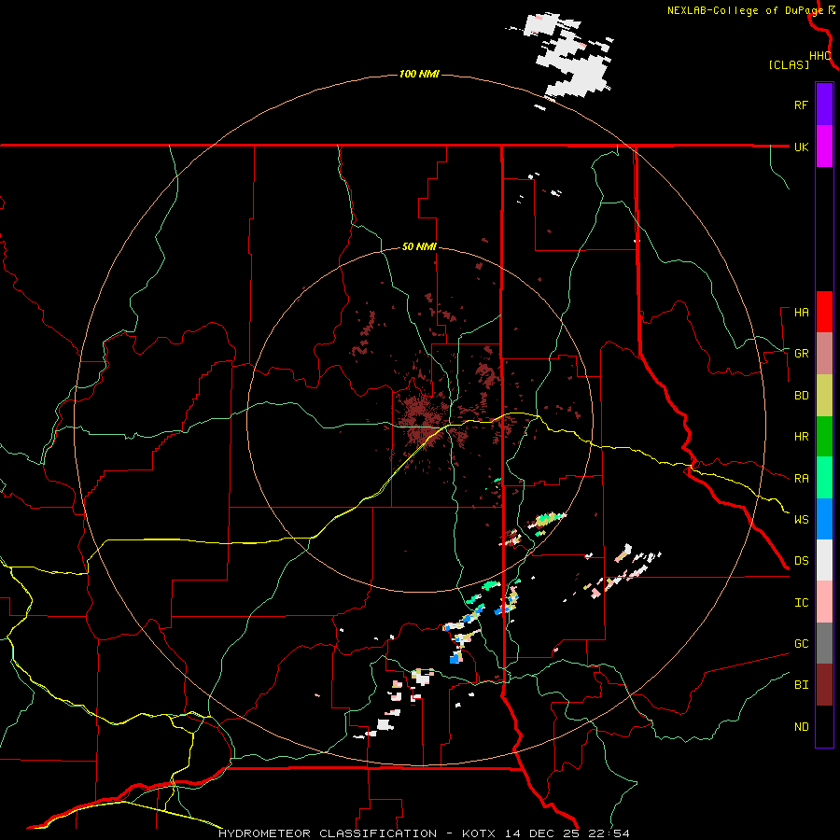Click the 'RA' legend label
The image size is (840, 840).
(x=802, y=479)
